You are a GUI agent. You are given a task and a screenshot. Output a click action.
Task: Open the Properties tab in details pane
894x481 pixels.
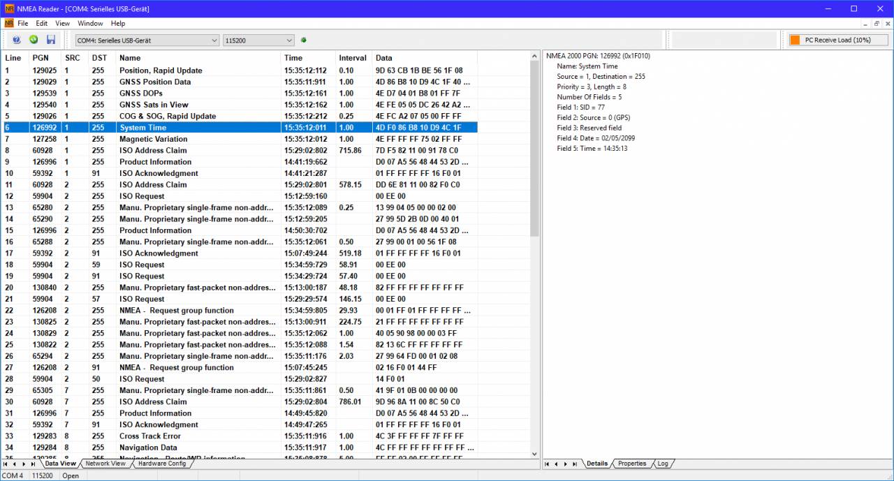tap(632, 464)
